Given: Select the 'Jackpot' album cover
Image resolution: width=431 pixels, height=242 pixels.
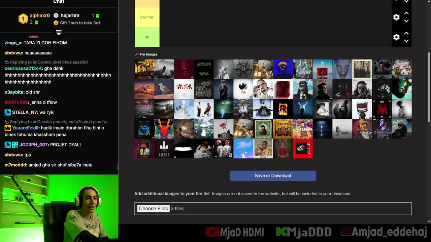Looking at the screenshot, I should pos(402,69).
